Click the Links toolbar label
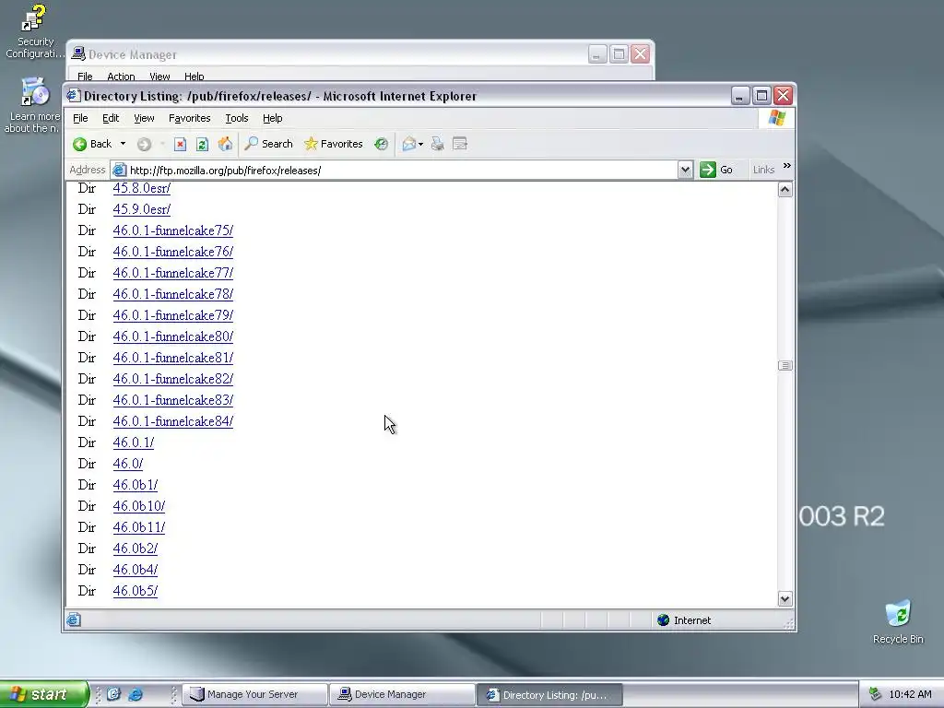This screenshot has height=708, width=944. point(763,171)
